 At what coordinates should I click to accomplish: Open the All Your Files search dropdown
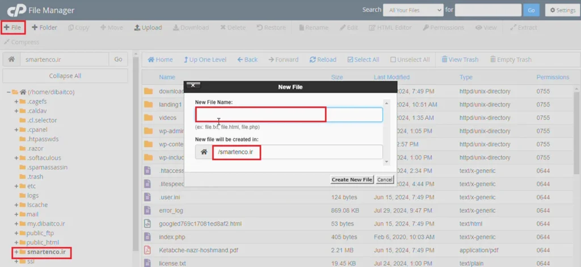(x=413, y=10)
